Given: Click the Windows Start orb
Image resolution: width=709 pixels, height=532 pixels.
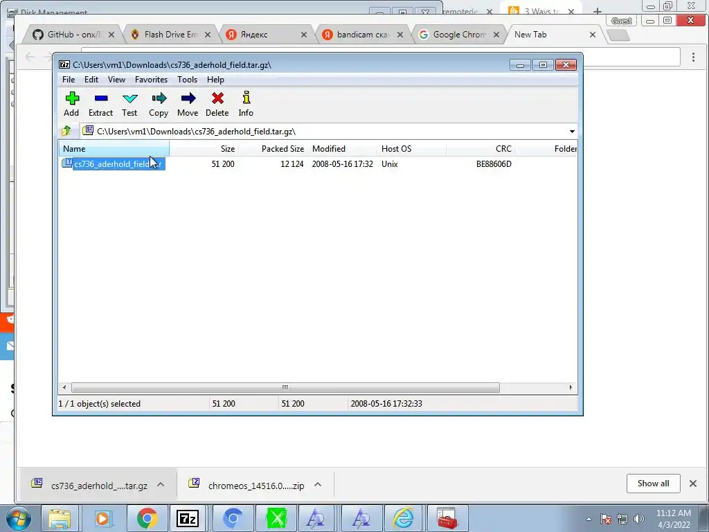Looking at the screenshot, I should point(19,519).
